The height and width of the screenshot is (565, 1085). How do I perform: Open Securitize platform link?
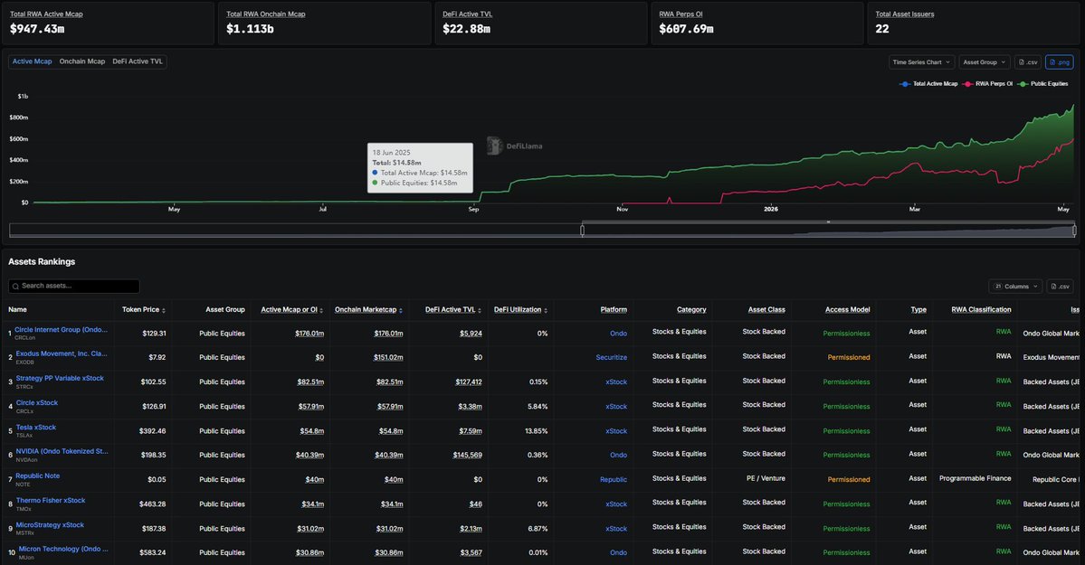pos(611,358)
